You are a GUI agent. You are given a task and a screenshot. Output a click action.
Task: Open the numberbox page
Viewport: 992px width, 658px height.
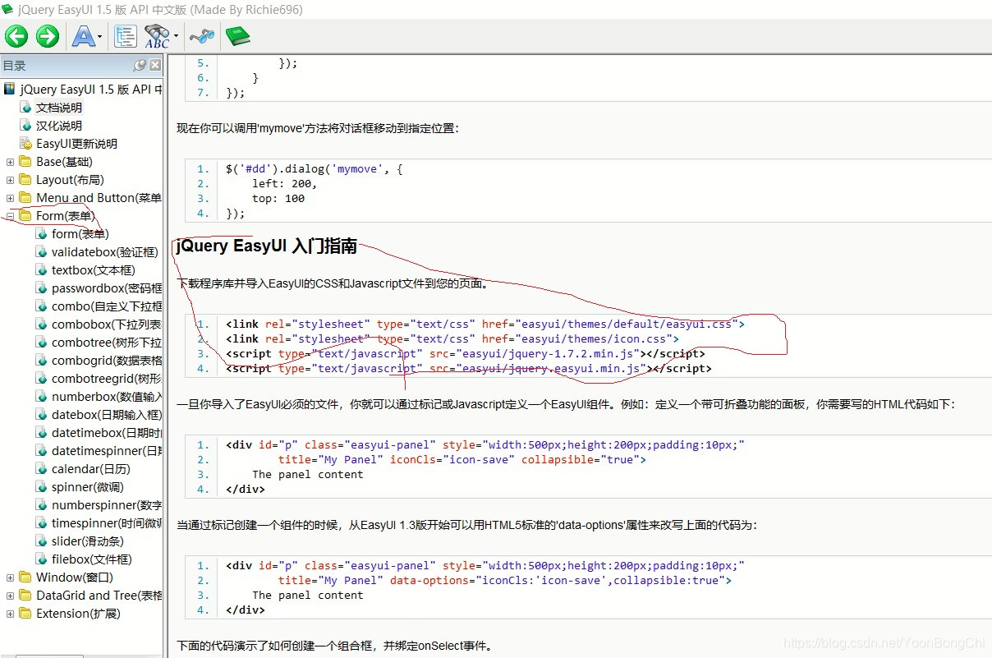(x=107, y=397)
